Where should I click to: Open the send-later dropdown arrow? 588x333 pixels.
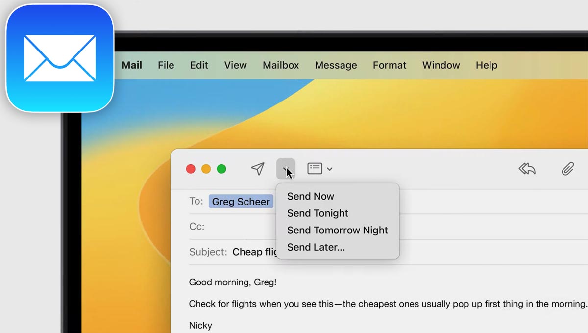[x=286, y=169]
